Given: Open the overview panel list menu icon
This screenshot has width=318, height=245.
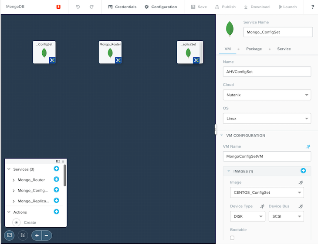Looking at the screenshot, I should pos(63,161).
